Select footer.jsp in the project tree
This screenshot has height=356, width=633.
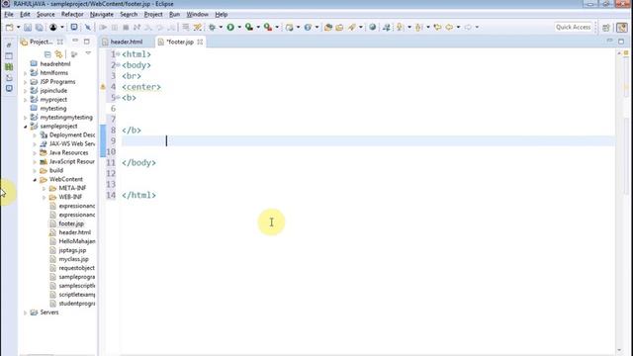(71, 223)
